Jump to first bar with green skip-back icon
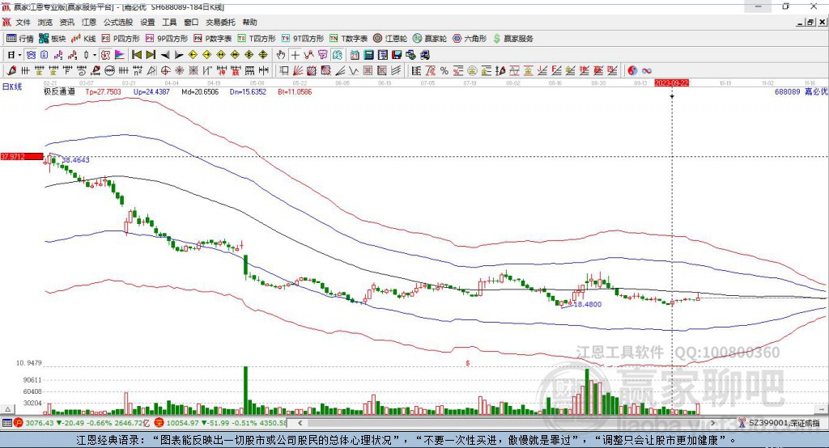Screen dimensions: 829x448 tap(136, 55)
